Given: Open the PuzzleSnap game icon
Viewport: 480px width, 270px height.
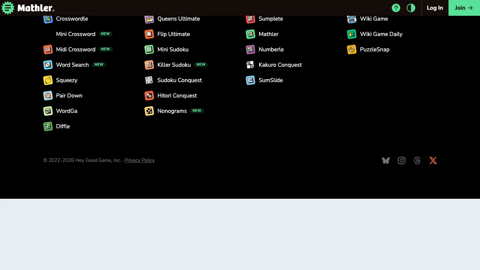Looking at the screenshot, I should tap(352, 49).
